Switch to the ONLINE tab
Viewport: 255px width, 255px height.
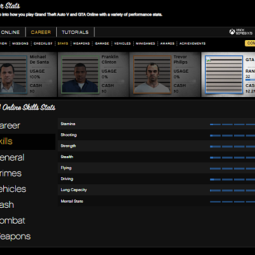coord(11,33)
